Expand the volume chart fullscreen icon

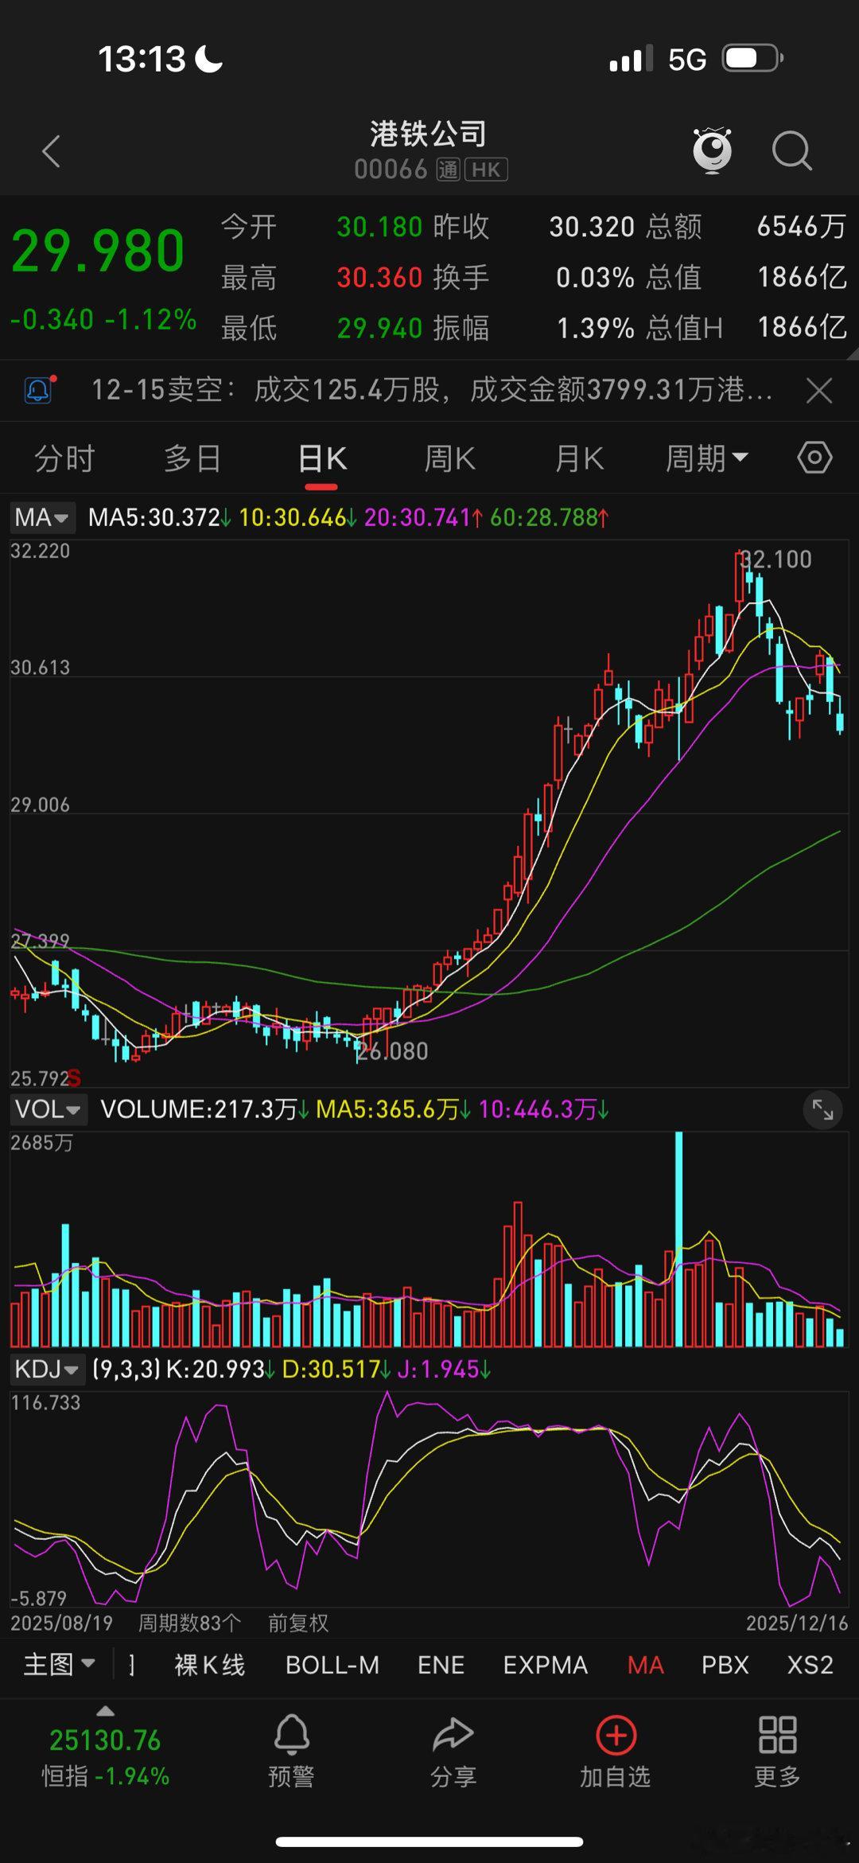[x=822, y=1109]
